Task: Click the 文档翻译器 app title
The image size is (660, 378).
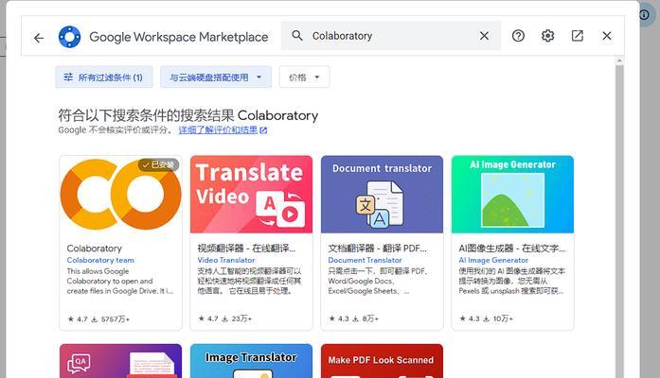Action: tap(377, 249)
